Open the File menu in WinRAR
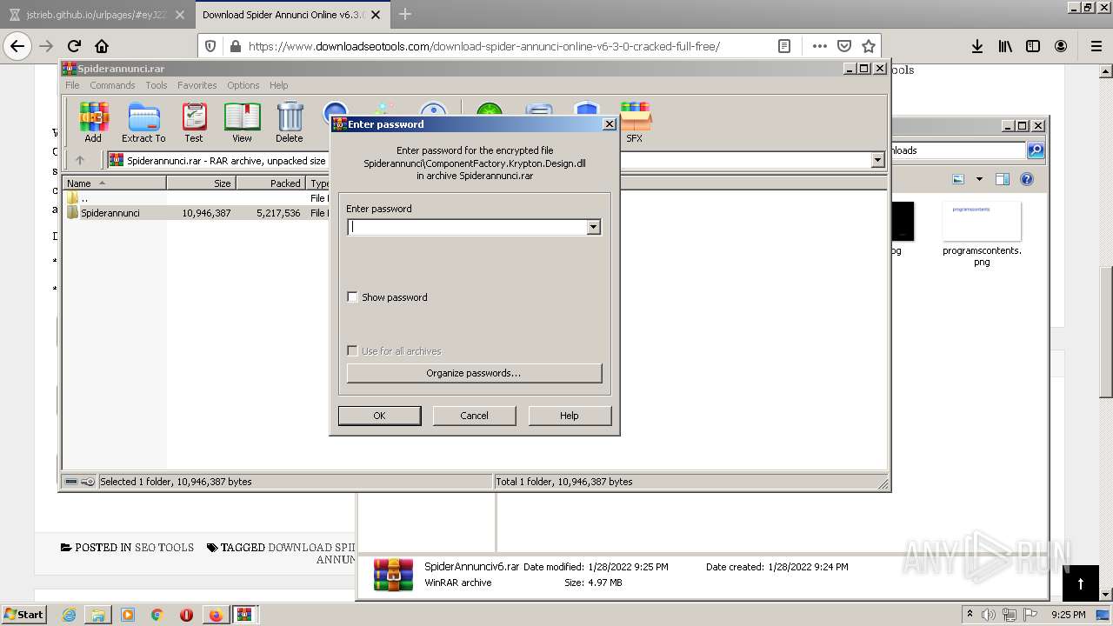Viewport: 1113px width, 626px height. [72, 85]
